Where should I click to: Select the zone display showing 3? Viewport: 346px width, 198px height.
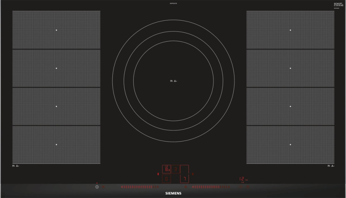175,169
